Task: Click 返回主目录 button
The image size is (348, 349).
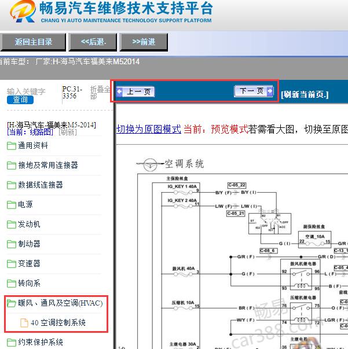Action: pos(33,42)
